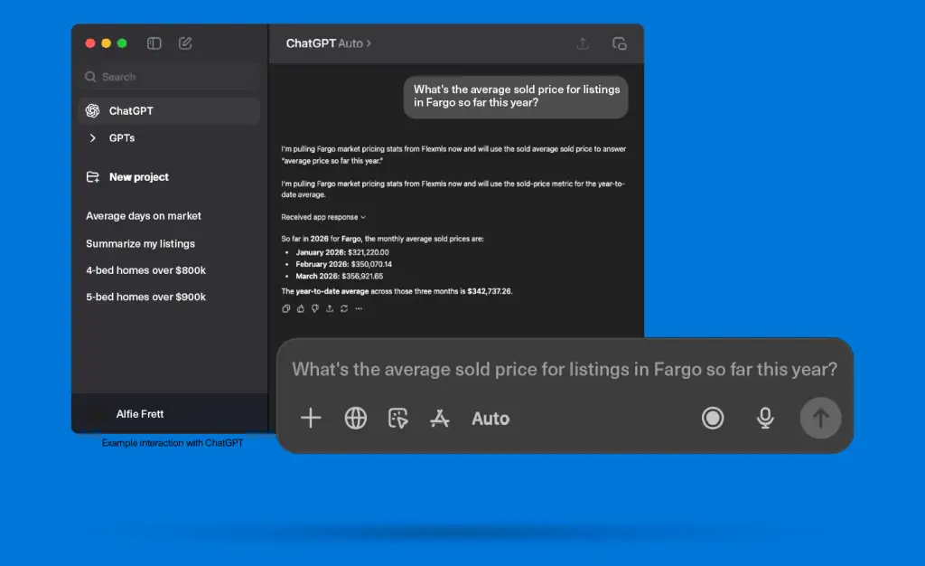Start a new chat with compose icon
This screenshot has width=925, height=566.
tap(185, 43)
